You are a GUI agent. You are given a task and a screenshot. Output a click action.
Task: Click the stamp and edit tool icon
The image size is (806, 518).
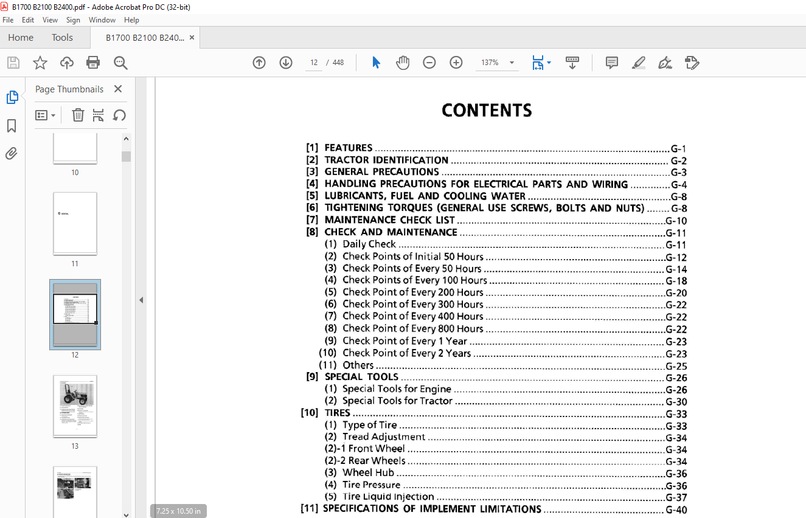coord(692,63)
